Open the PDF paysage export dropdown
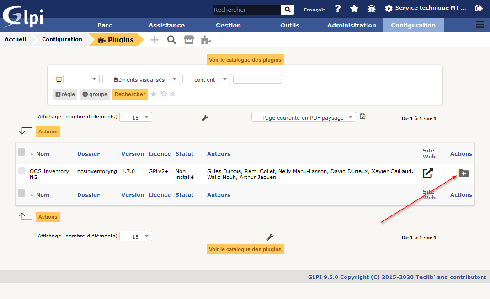The width and height of the screenshot is (490, 299). [304, 117]
